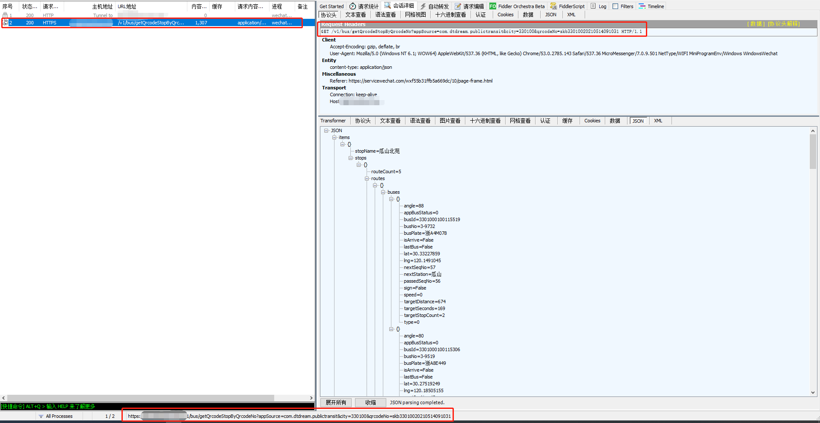The image size is (820, 423).
Task: Open the [协议头解释] header definitions link
Action: [x=783, y=24]
